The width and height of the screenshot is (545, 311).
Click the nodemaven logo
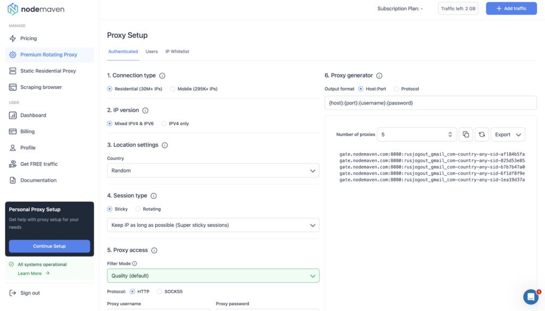36,9
